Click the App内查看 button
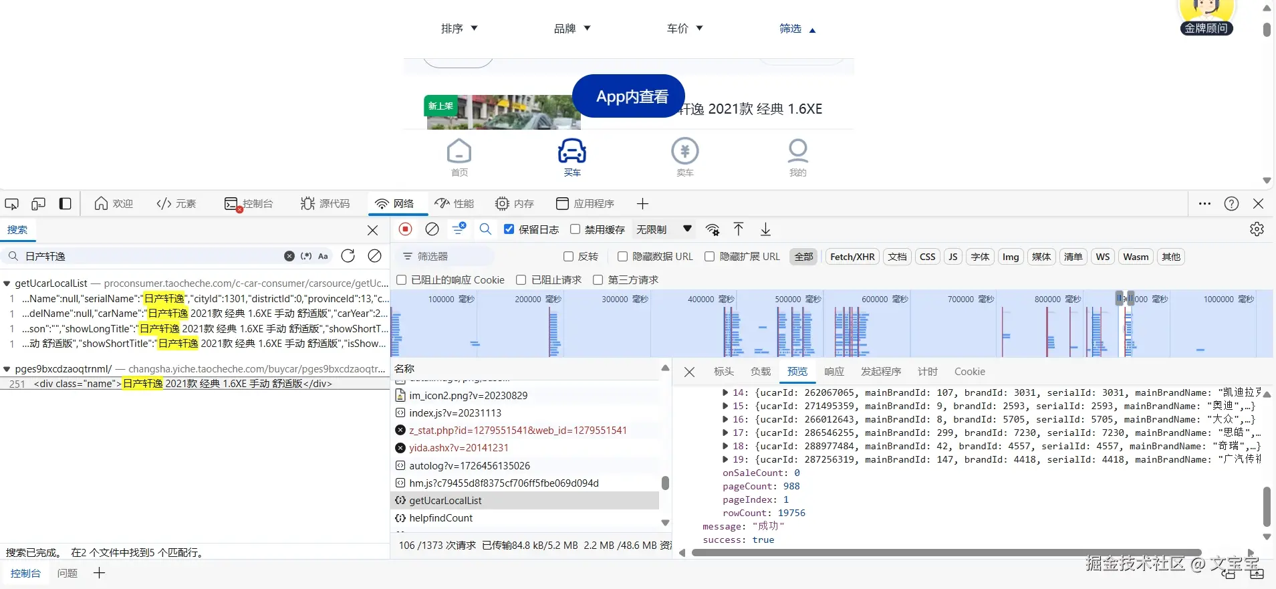The height and width of the screenshot is (589, 1276). pos(629,96)
